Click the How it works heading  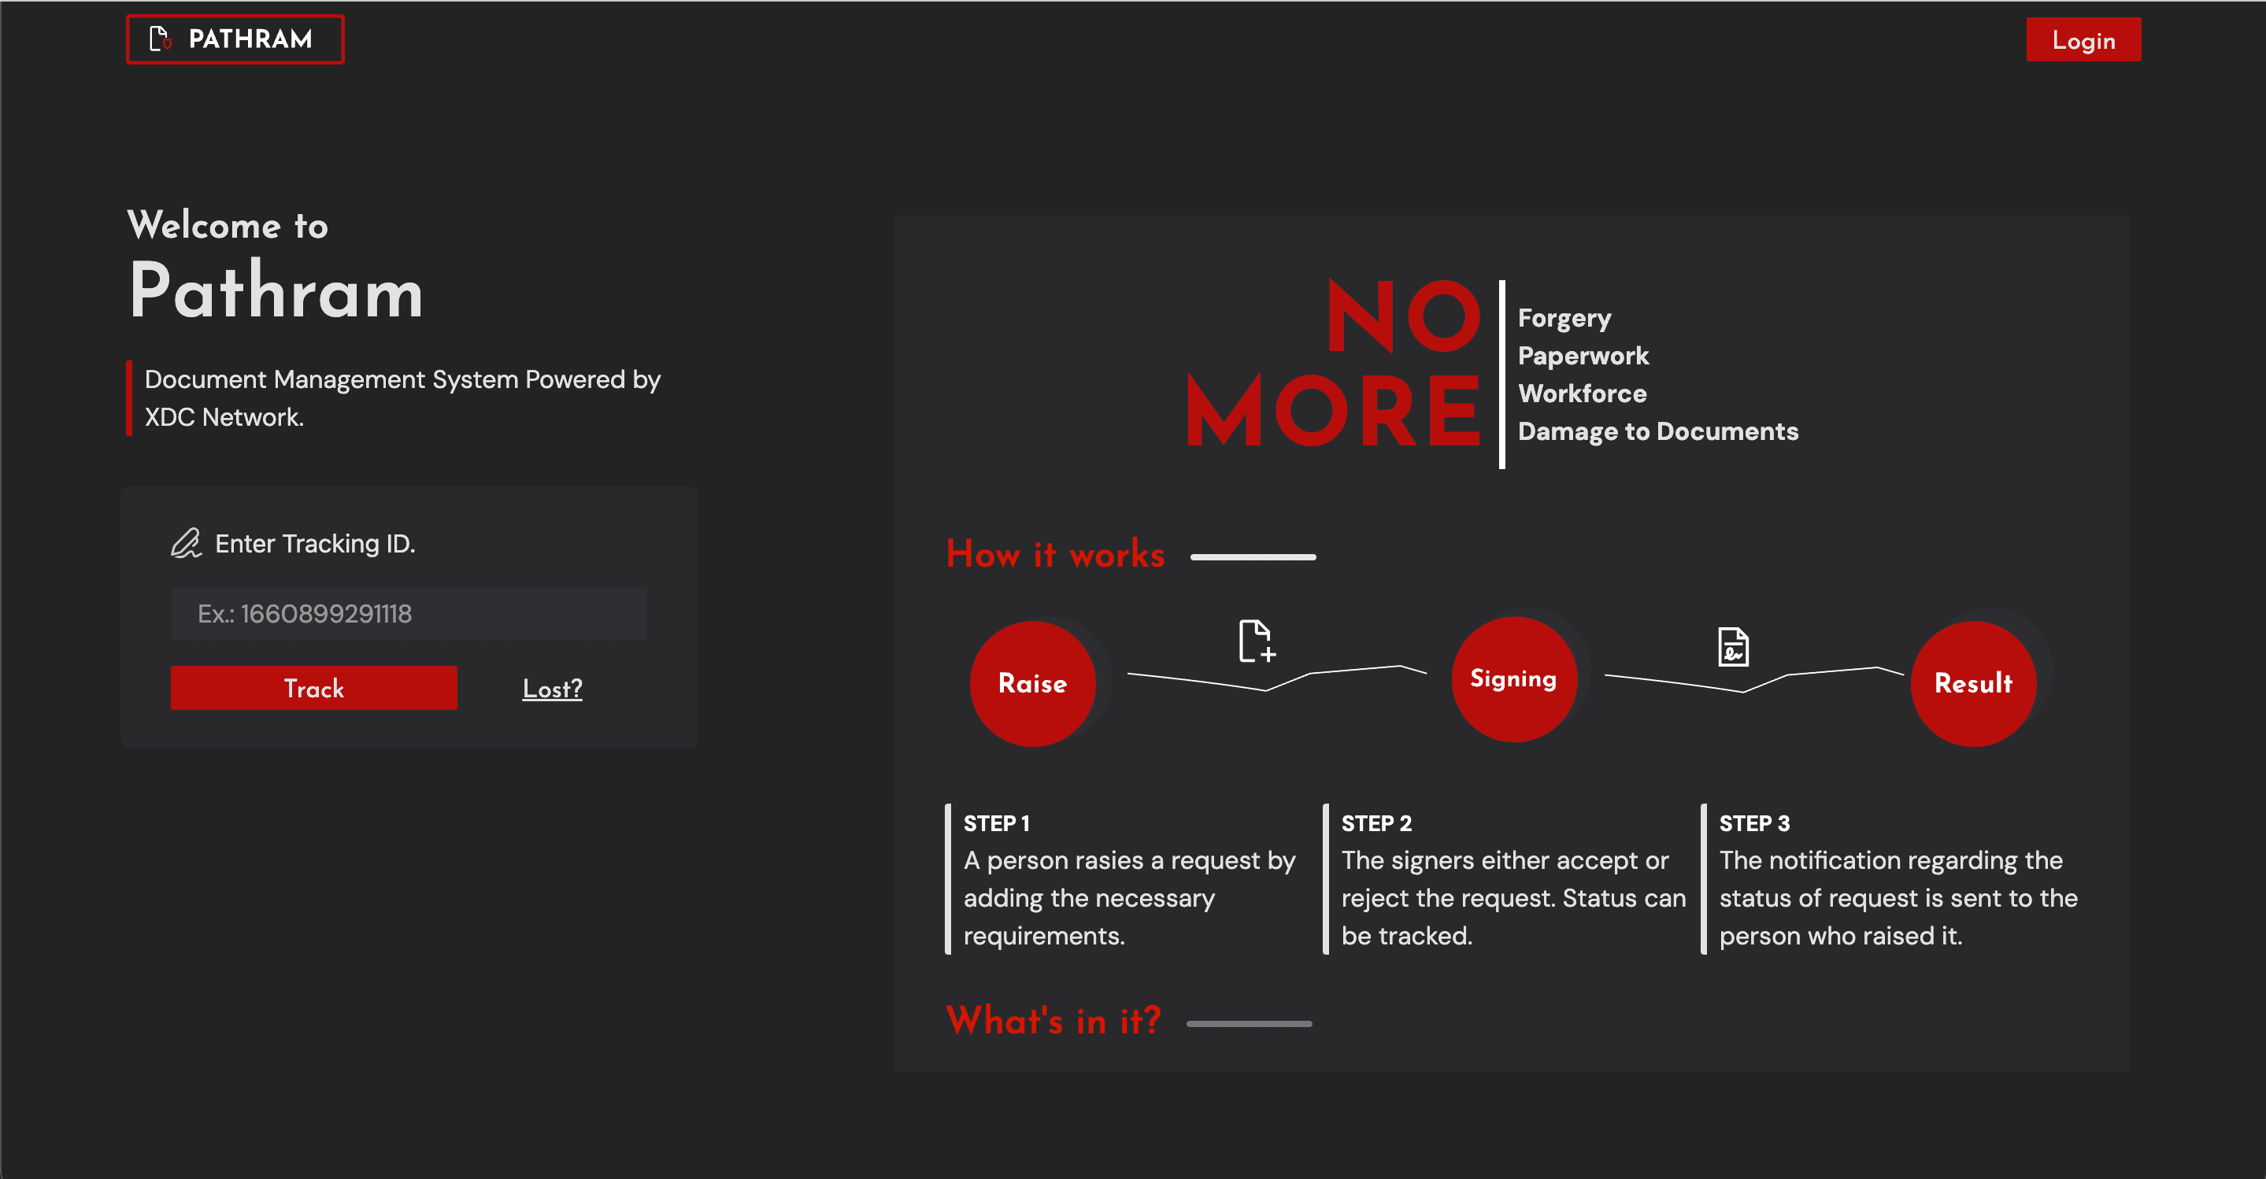(1055, 555)
